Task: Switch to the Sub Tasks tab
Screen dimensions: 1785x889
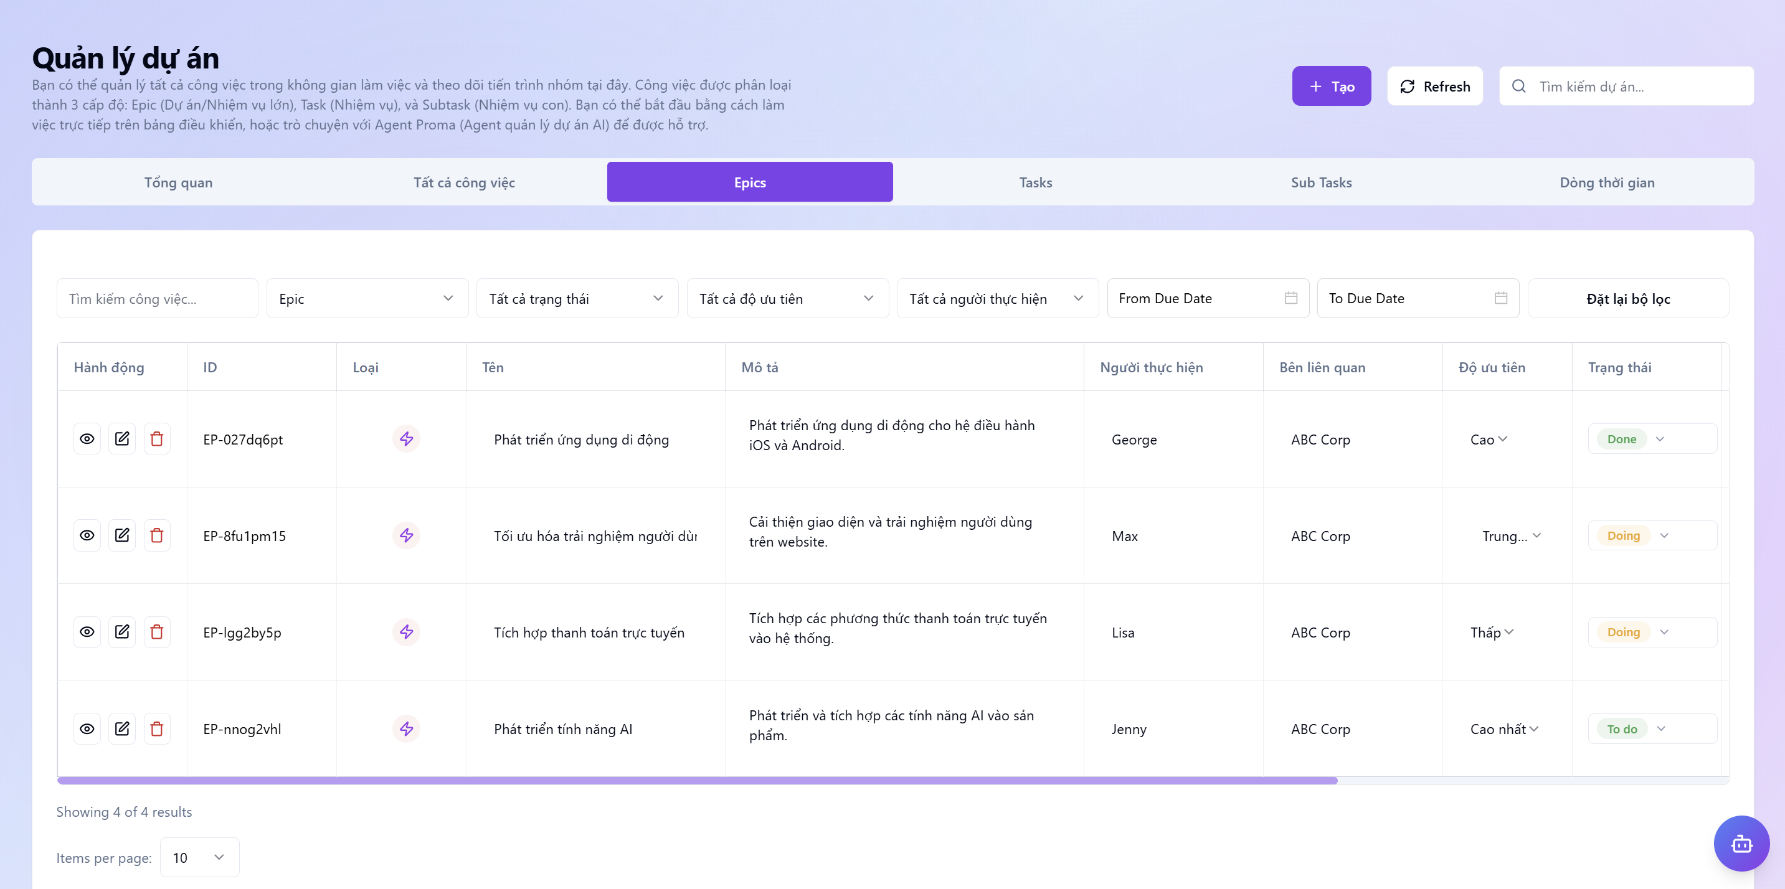Action: coord(1321,182)
